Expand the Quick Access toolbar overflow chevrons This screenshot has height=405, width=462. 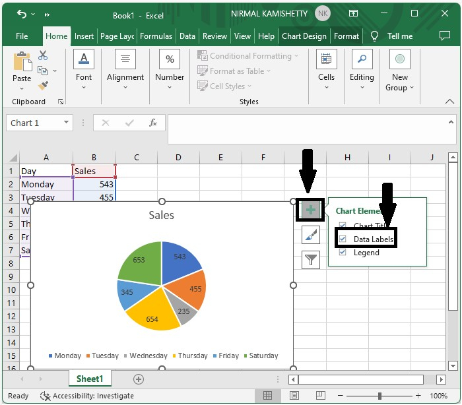point(47,15)
